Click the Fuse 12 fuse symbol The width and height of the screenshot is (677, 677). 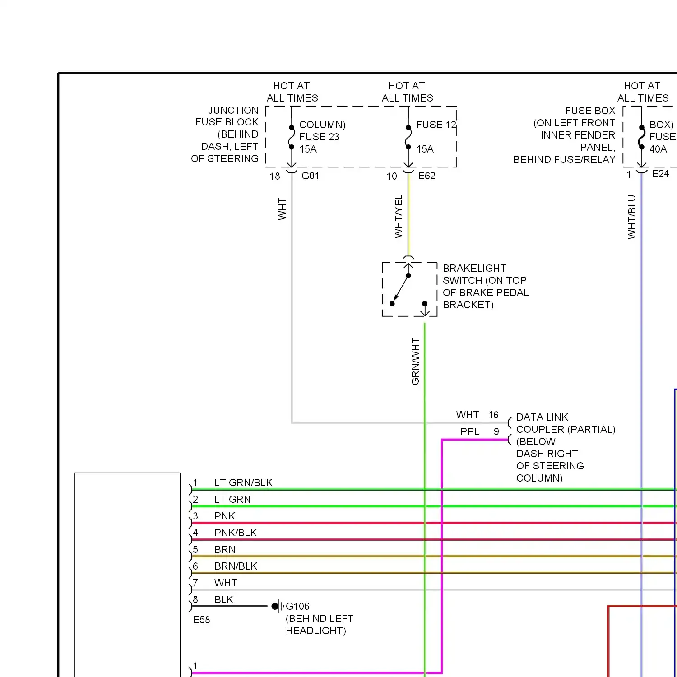point(408,137)
